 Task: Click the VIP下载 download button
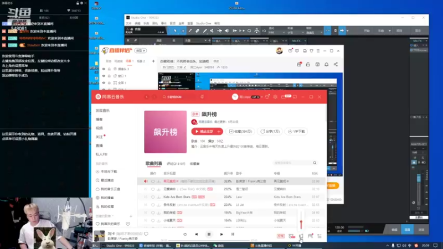click(x=296, y=131)
